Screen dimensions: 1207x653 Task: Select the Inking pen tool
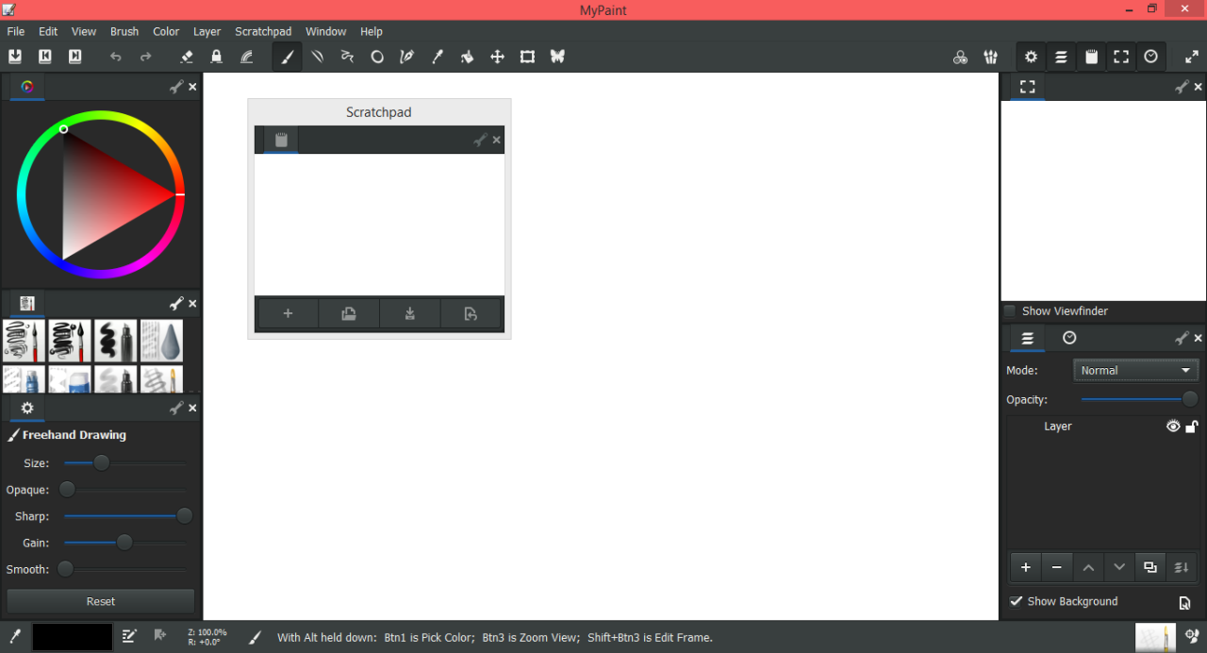click(x=407, y=57)
